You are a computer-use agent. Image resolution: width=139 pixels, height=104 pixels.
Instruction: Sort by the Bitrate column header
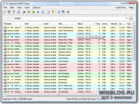(x=114, y=24)
